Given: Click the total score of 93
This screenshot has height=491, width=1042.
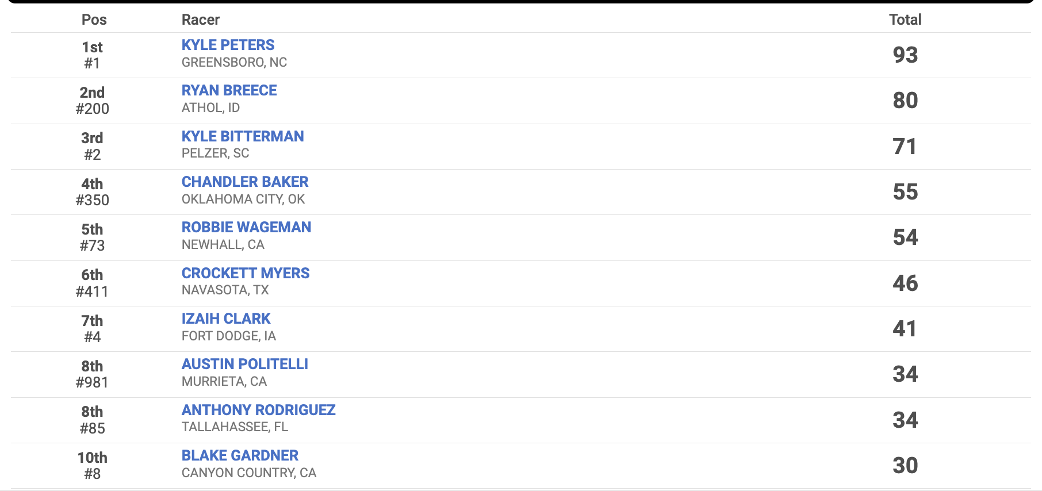Looking at the screenshot, I should tap(905, 55).
